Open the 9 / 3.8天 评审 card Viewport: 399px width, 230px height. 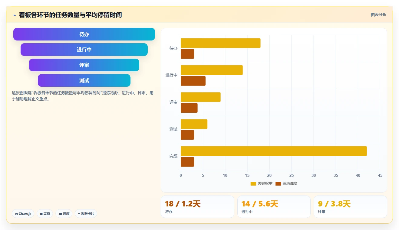coord(350,207)
